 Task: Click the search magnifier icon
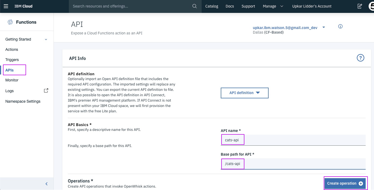point(195,6)
